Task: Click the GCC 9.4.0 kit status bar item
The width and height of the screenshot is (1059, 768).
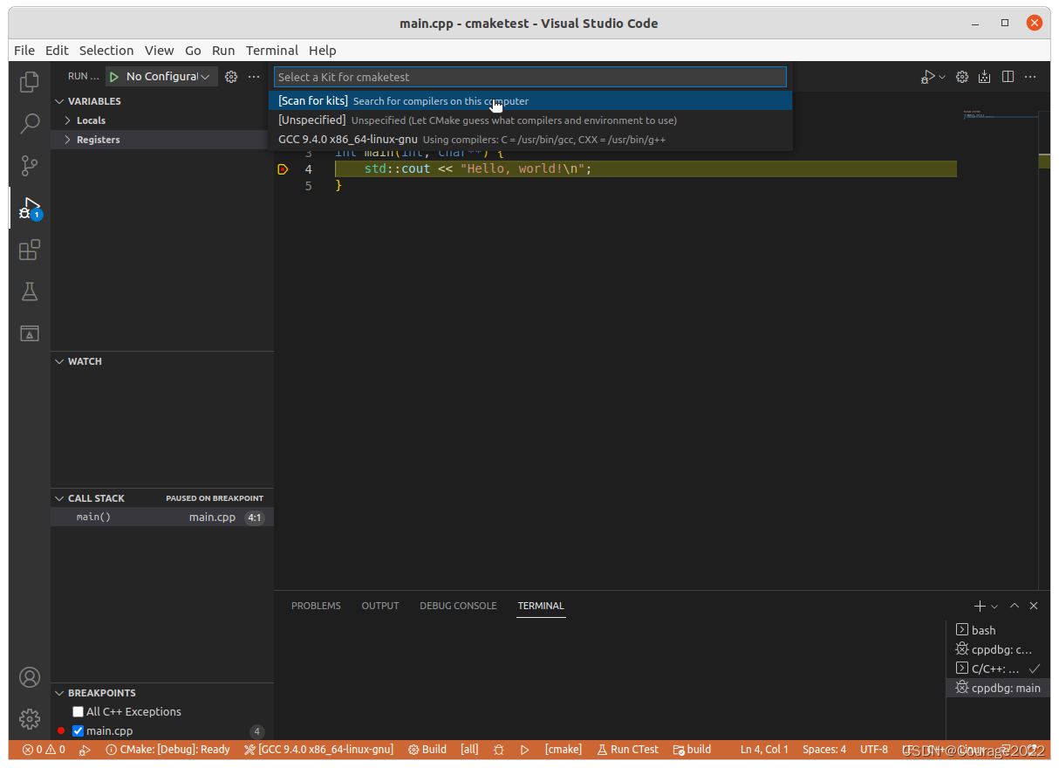Action: click(x=318, y=750)
